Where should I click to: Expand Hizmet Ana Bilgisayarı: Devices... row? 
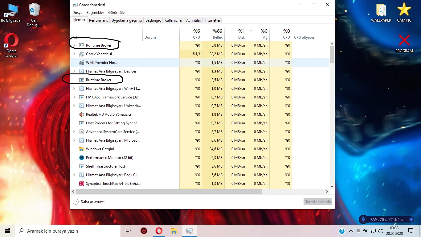(x=74, y=71)
